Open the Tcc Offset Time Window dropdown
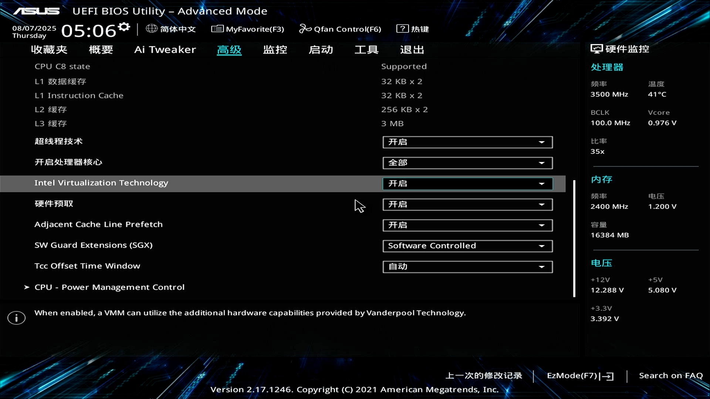The height and width of the screenshot is (399, 710). (x=467, y=267)
